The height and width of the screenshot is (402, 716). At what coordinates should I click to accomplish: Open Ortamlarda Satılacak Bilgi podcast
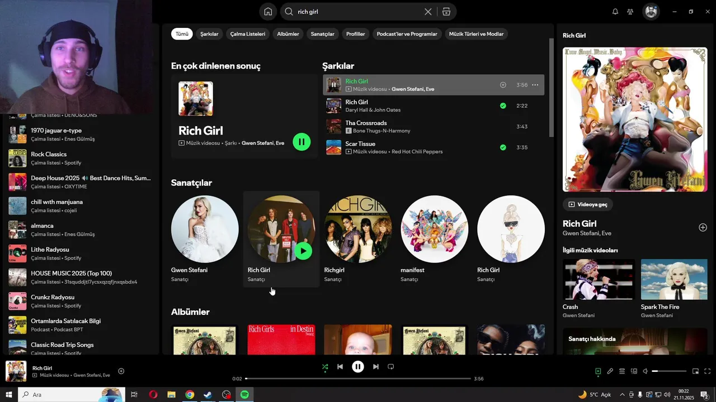[80, 325]
